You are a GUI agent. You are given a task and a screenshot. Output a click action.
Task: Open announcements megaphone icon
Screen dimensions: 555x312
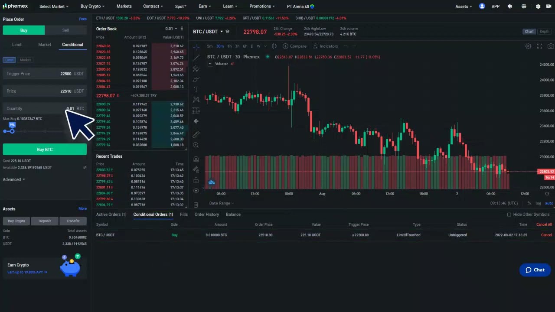tap(510, 6)
